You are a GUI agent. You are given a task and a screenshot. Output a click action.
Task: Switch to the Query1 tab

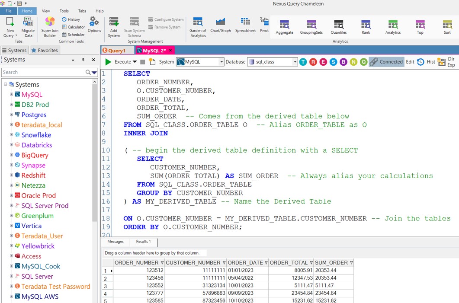coord(117,51)
